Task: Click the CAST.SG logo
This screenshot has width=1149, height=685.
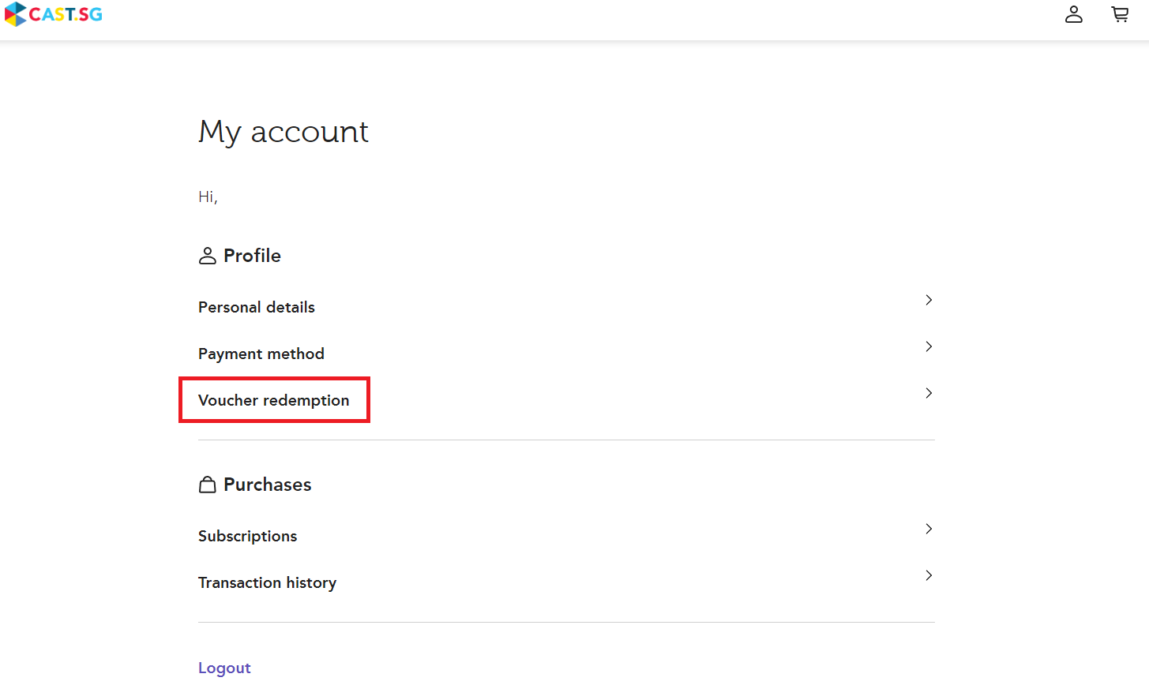Action: tap(54, 14)
